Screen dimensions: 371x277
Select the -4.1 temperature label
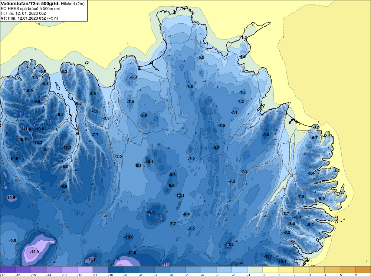click(x=336, y=170)
